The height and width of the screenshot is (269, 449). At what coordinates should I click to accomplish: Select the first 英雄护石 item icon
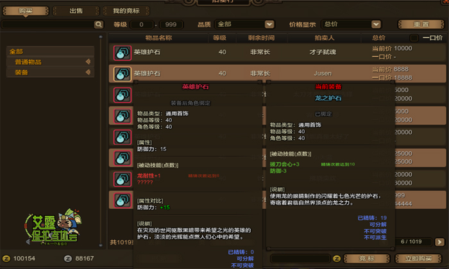click(x=123, y=53)
